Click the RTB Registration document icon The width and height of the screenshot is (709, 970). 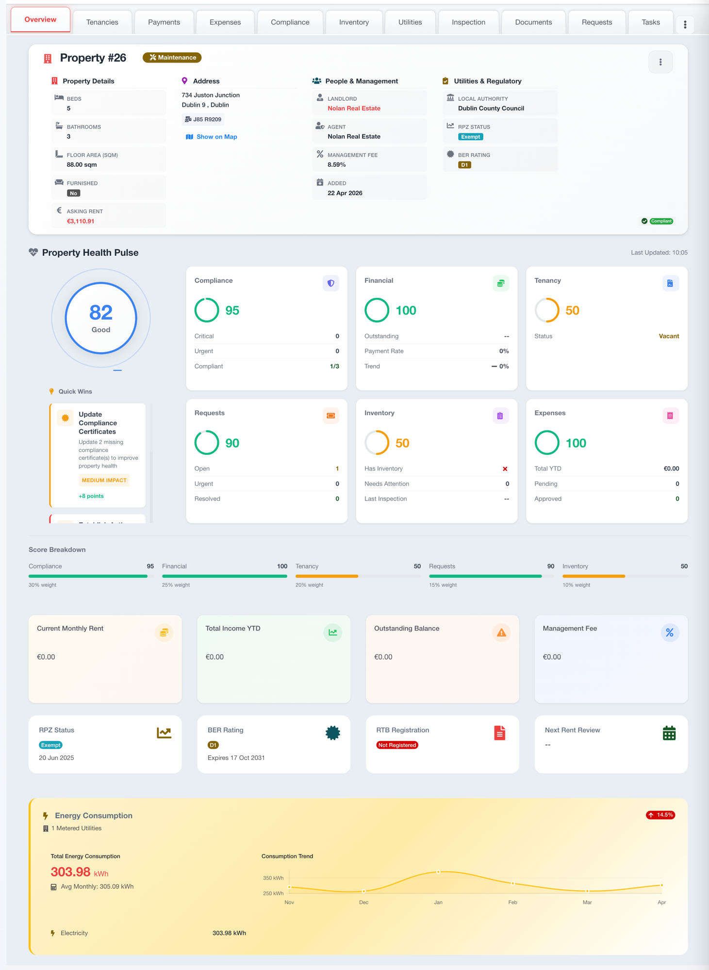pos(500,733)
